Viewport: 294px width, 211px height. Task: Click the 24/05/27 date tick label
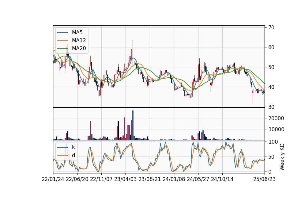click(198, 179)
